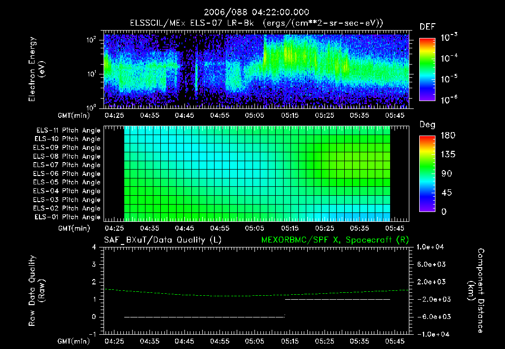Click 05:05 under the electron spectrogram
Image resolution: width=505 pixels, height=349 pixels.
click(x=254, y=115)
